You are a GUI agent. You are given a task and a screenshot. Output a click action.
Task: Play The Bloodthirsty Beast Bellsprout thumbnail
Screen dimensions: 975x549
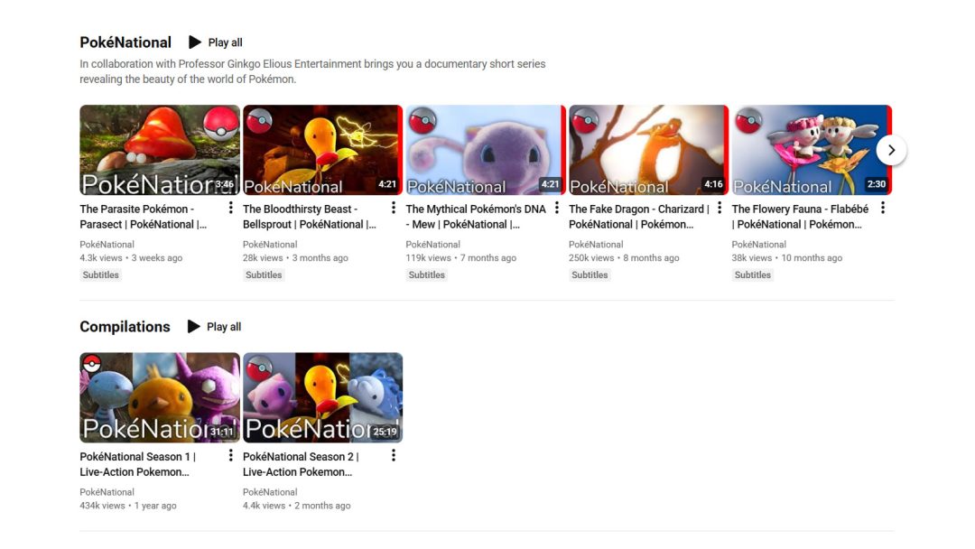[322, 150]
